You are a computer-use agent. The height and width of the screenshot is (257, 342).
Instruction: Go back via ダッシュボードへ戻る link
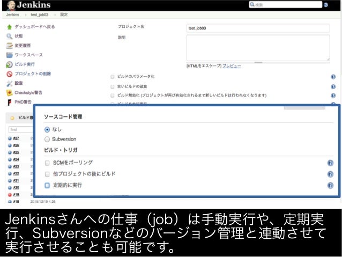pyautogui.click(x=35, y=27)
